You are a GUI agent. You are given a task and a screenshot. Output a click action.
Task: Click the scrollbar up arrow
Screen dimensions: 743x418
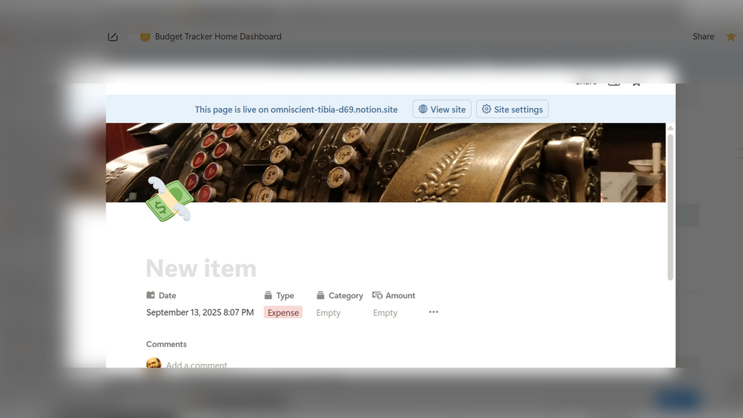pos(670,128)
